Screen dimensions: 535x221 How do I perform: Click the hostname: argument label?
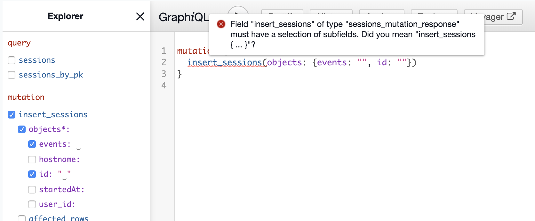(60, 160)
